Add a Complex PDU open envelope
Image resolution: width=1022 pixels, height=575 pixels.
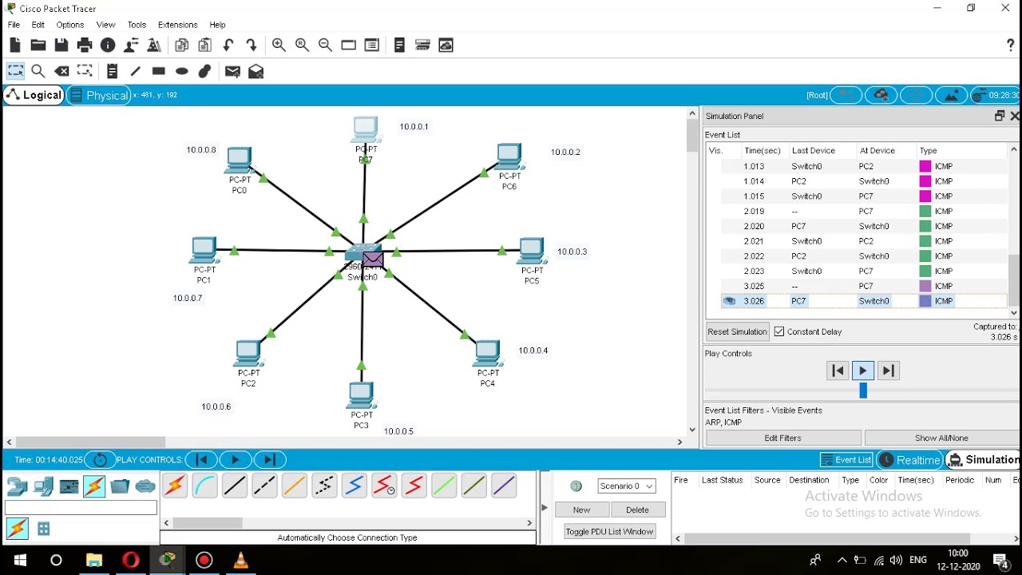point(255,72)
